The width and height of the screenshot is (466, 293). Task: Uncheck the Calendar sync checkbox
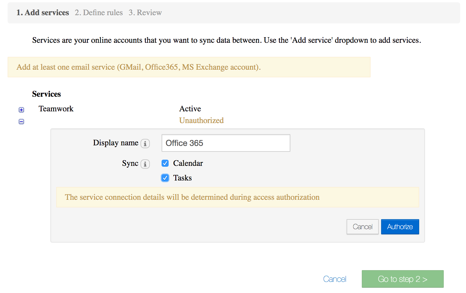[165, 163]
